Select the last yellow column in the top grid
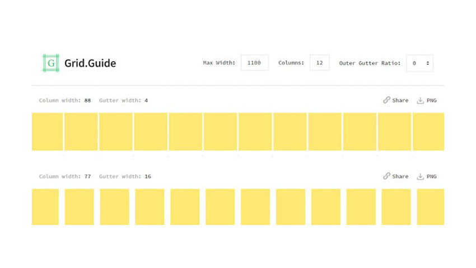Viewport: 476px width, 268px height. tap(428, 132)
